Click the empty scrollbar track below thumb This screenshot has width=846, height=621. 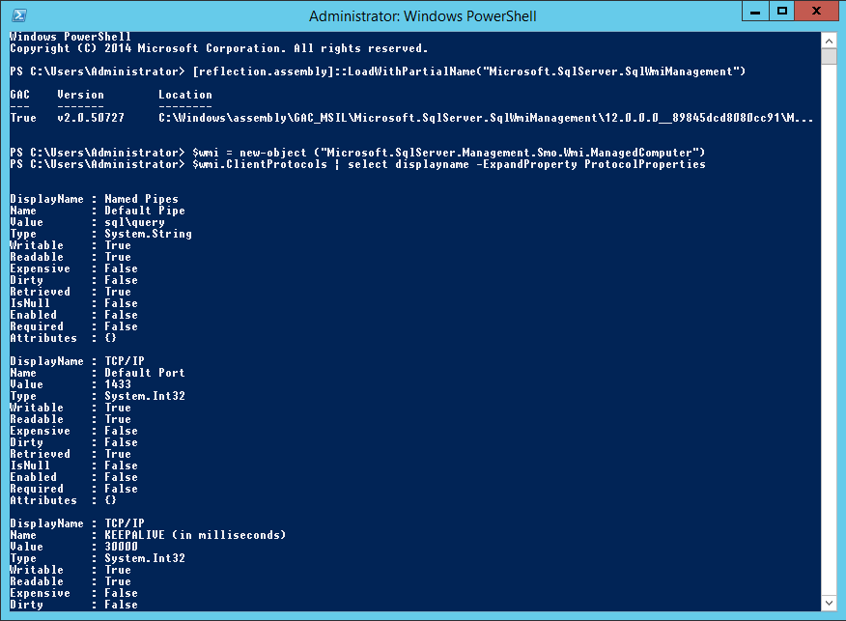pyautogui.click(x=829, y=329)
